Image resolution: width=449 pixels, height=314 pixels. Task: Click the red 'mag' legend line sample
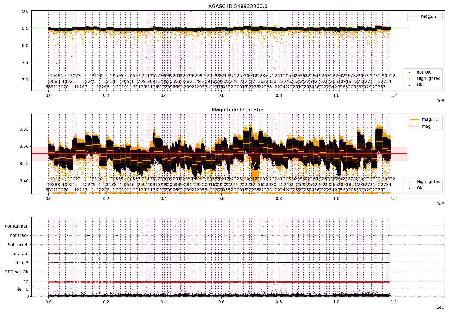[415, 126]
